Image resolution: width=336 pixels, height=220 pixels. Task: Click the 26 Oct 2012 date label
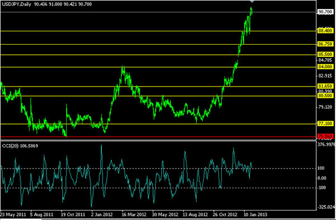(225, 214)
